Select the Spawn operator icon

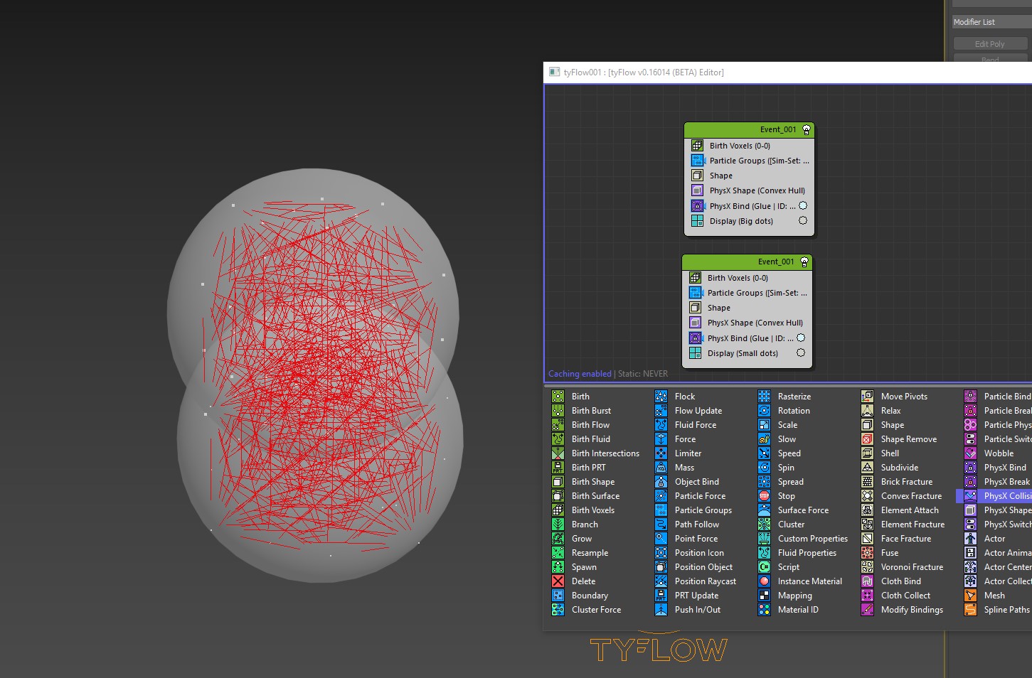[x=558, y=567]
